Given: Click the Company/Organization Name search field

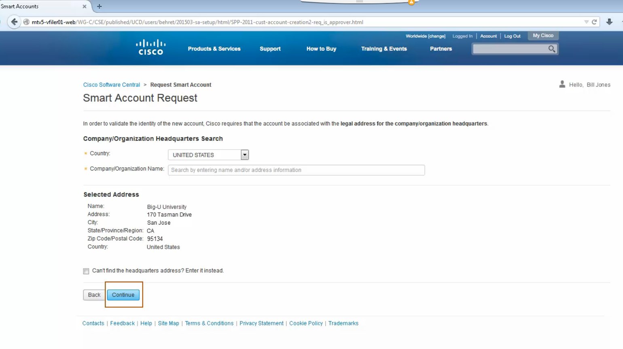Looking at the screenshot, I should (296, 170).
